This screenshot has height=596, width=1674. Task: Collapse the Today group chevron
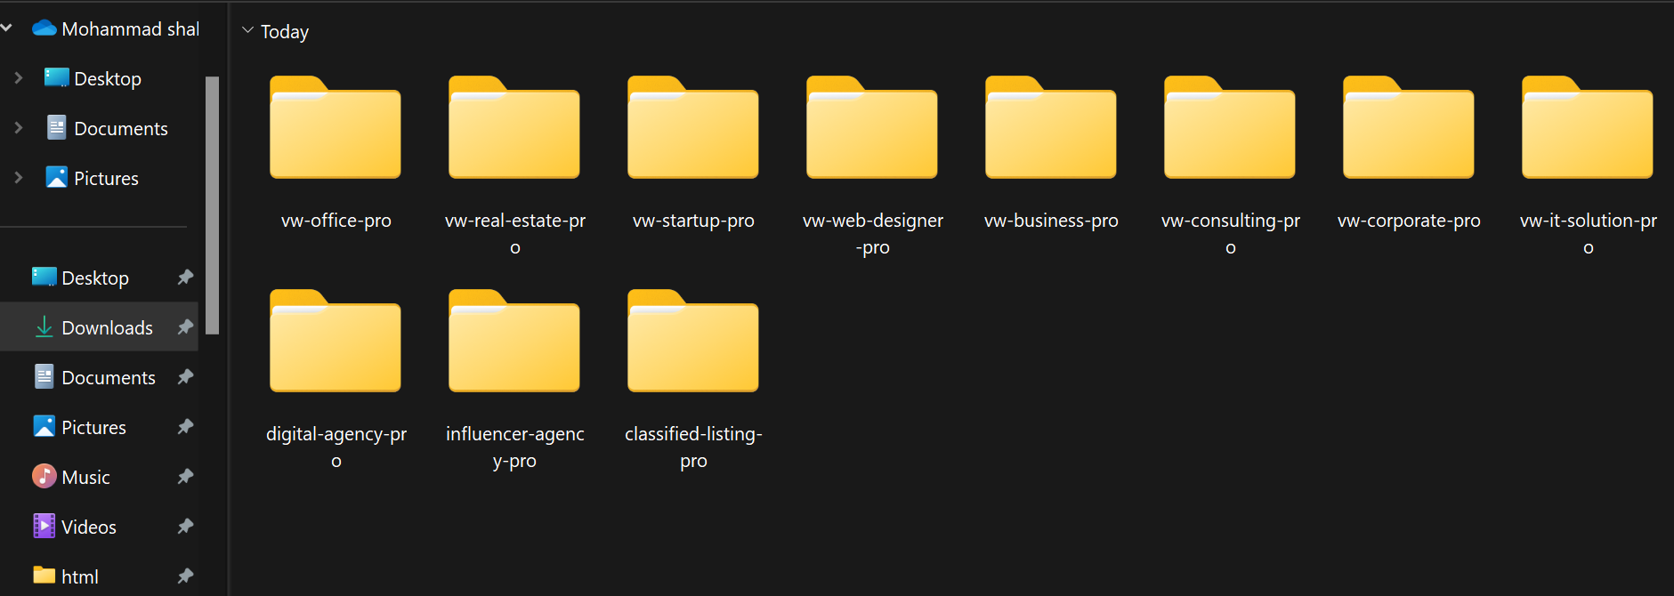click(247, 31)
